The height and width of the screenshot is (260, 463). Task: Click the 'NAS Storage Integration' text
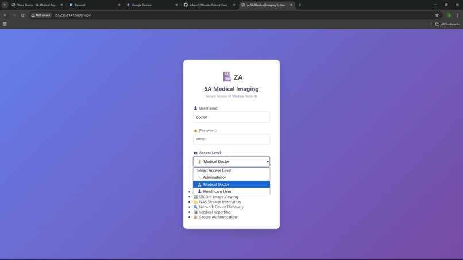coord(219,202)
